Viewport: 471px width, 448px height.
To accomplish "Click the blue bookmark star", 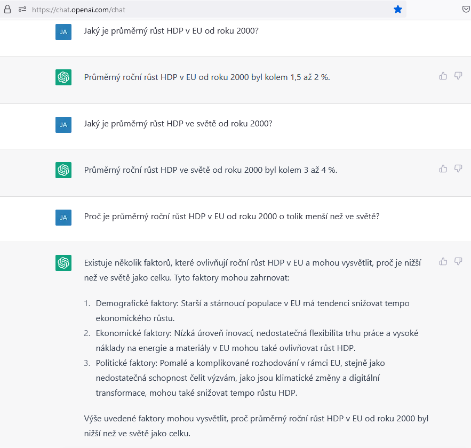I will [x=398, y=10].
